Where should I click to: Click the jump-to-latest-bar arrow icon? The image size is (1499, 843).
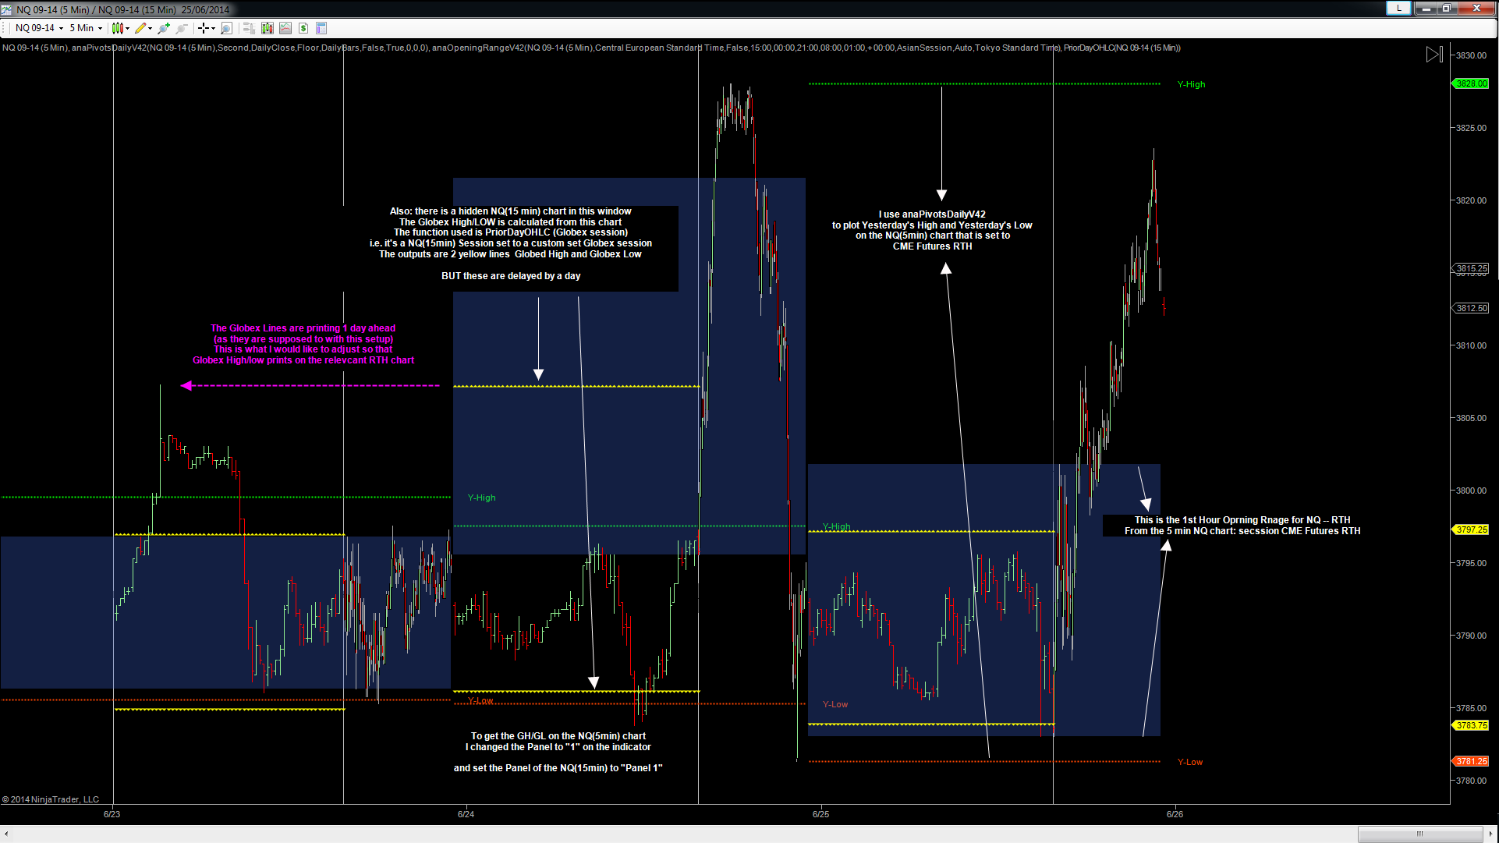tap(1434, 55)
